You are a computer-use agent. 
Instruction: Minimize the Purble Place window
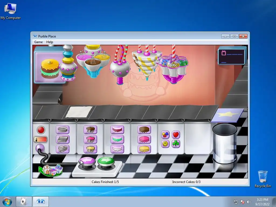coord(226,36)
